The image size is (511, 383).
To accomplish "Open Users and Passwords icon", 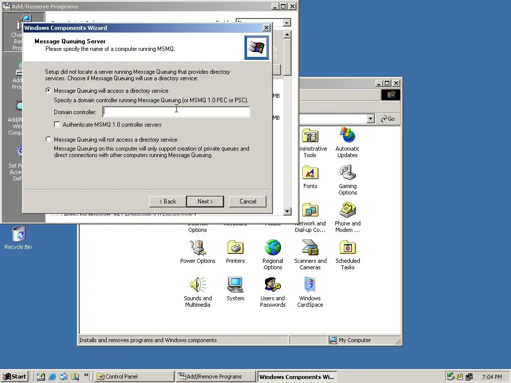I will [x=273, y=292].
